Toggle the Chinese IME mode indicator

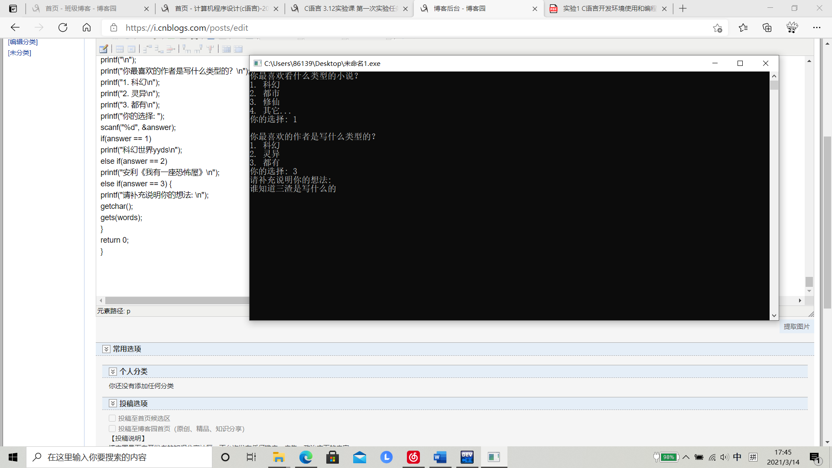pos(737,457)
